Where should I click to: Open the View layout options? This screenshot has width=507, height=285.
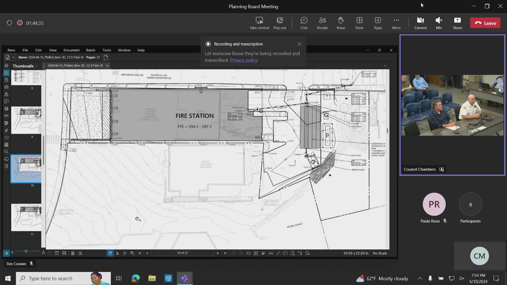(x=359, y=23)
